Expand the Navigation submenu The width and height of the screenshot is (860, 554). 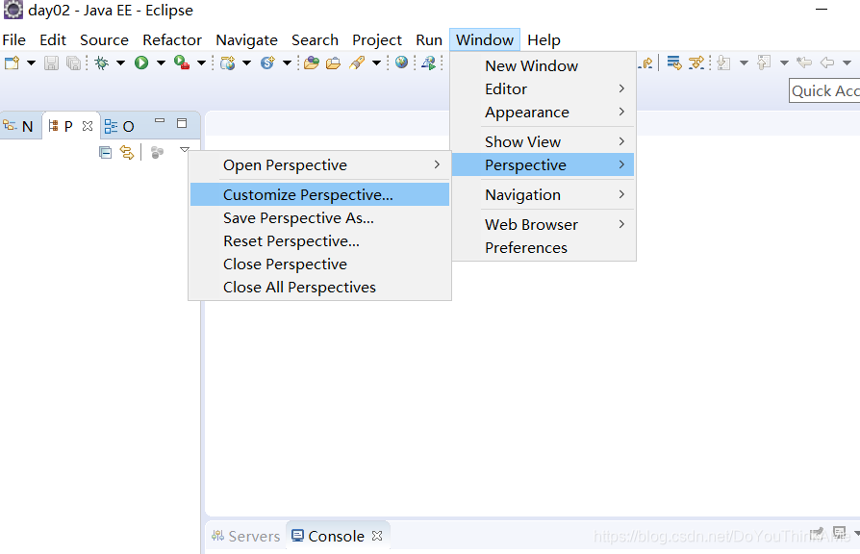pos(543,194)
